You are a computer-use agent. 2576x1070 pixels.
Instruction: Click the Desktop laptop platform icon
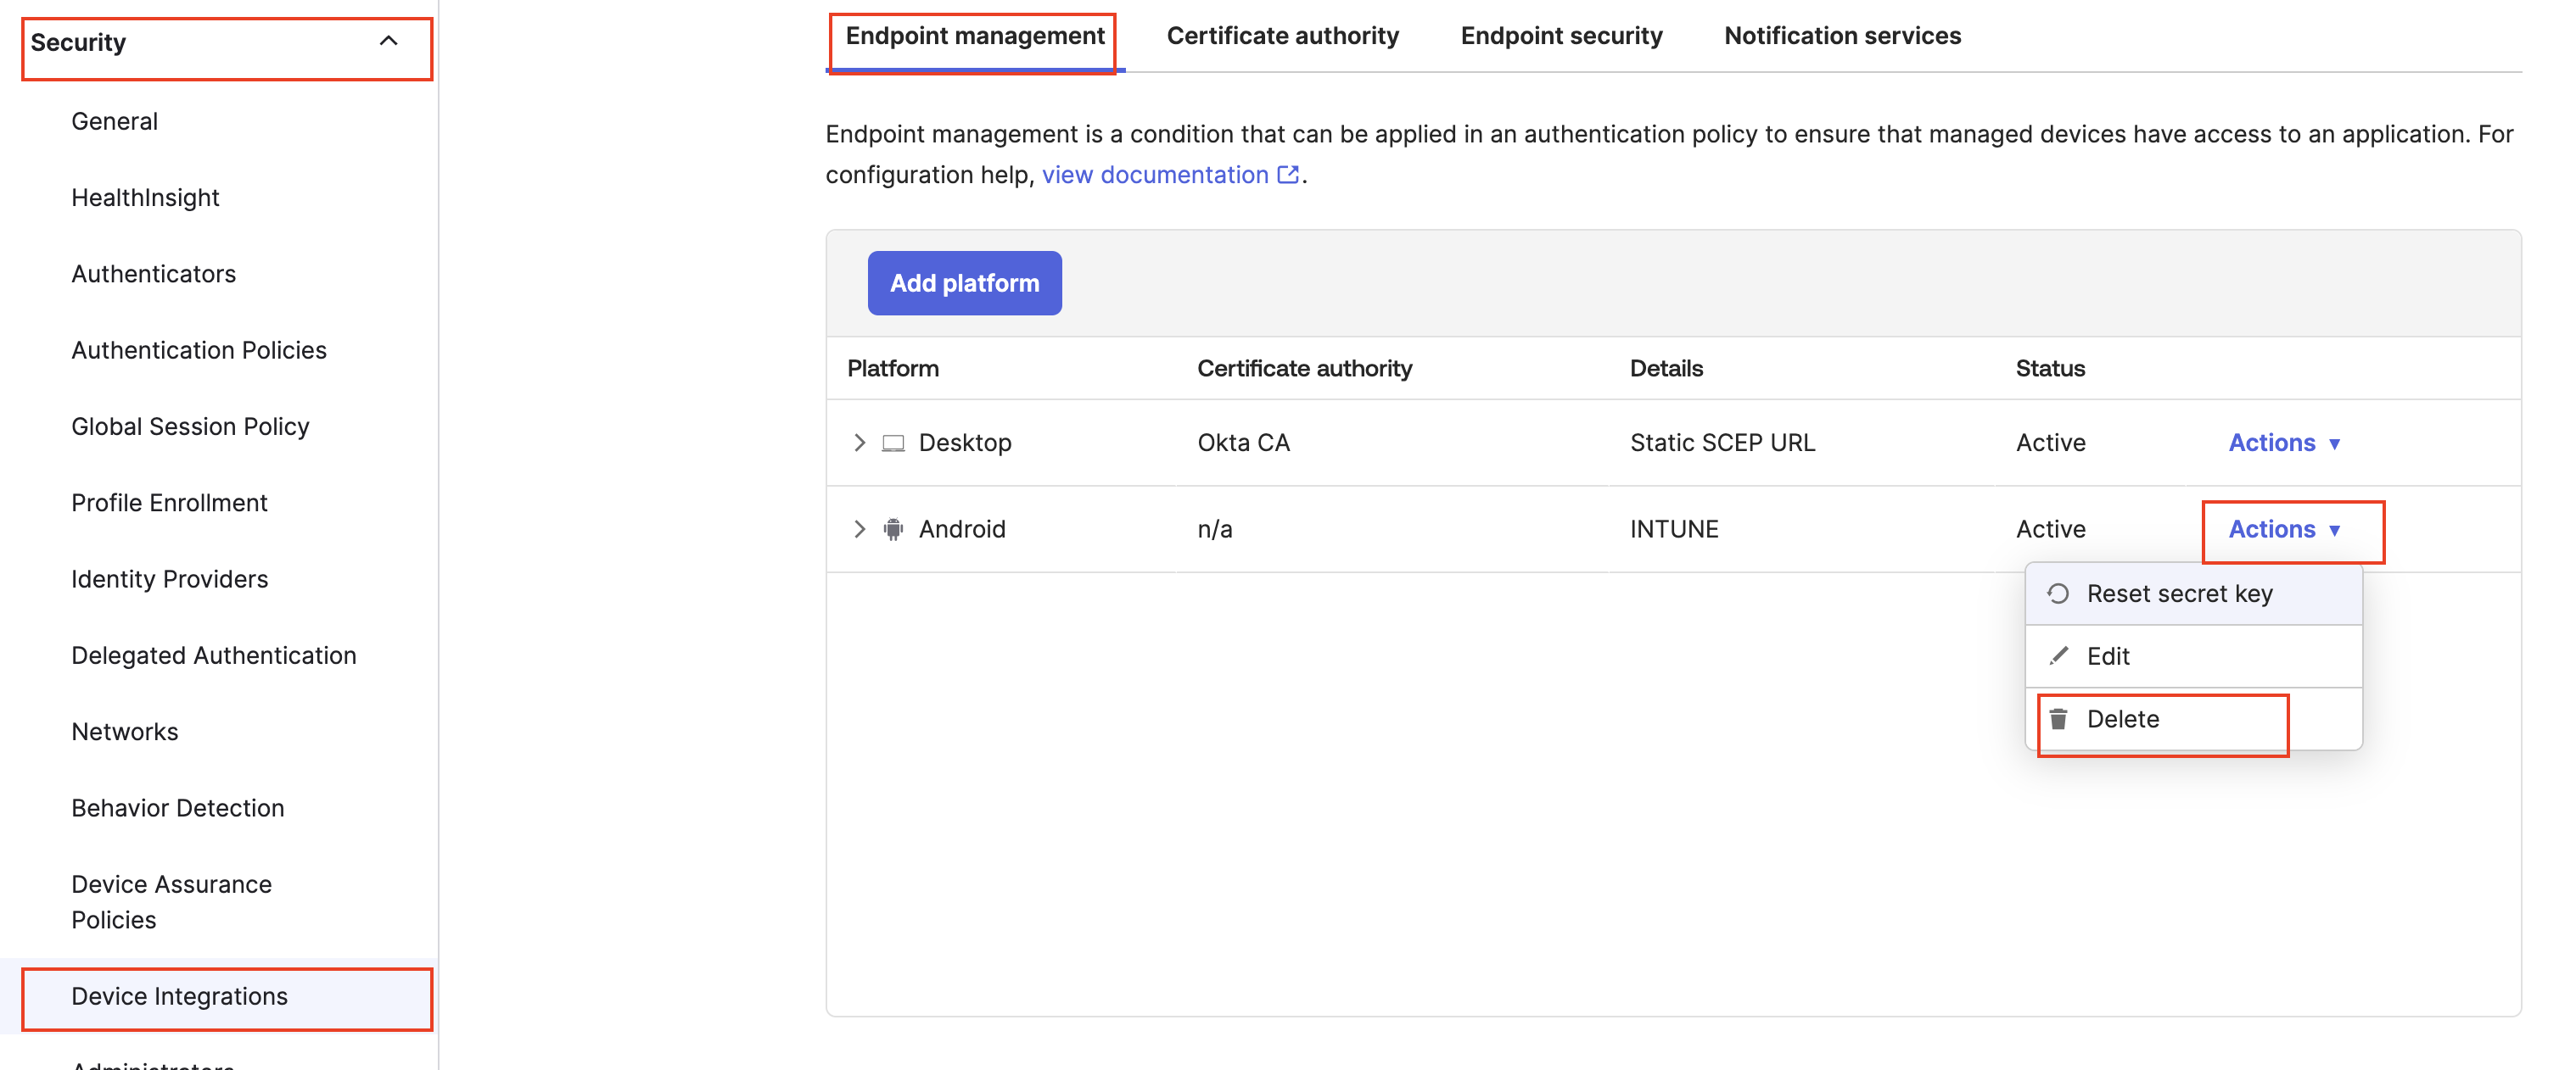tap(893, 443)
